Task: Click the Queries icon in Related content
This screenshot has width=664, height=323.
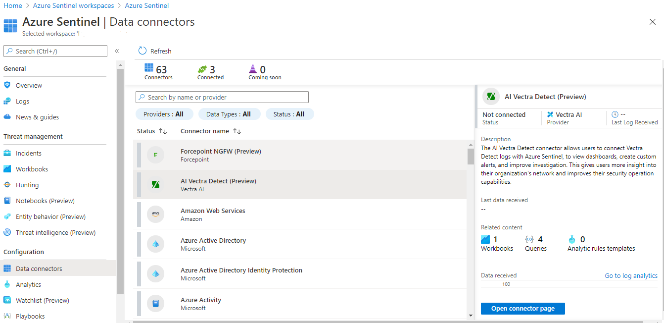Action: click(529, 239)
